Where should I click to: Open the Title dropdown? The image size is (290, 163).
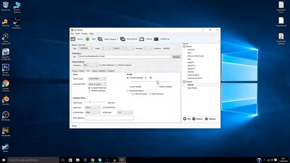pos(86,48)
